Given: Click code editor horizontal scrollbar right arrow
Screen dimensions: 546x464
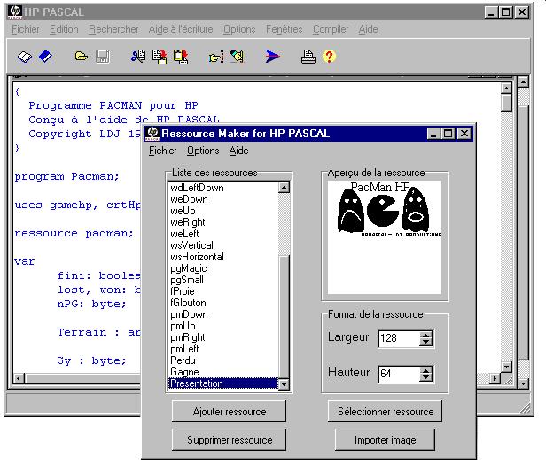Looking at the screenshot, I should coord(495,378).
